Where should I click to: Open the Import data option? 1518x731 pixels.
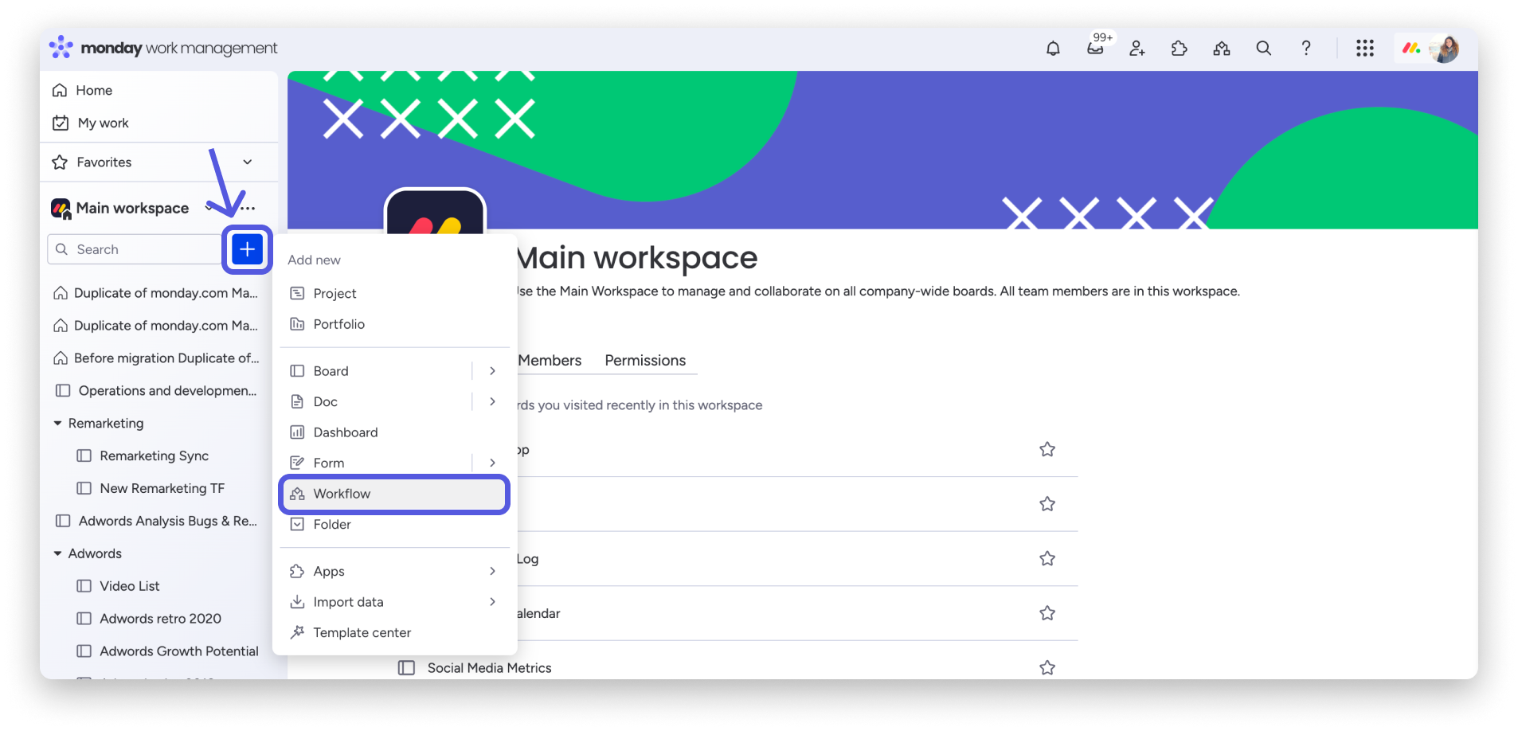pyautogui.click(x=347, y=602)
